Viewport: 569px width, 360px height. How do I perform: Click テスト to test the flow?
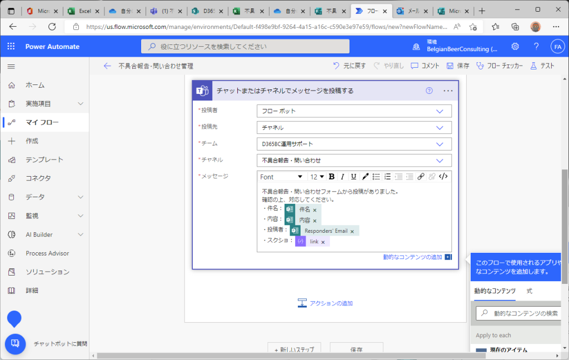[x=542, y=66]
